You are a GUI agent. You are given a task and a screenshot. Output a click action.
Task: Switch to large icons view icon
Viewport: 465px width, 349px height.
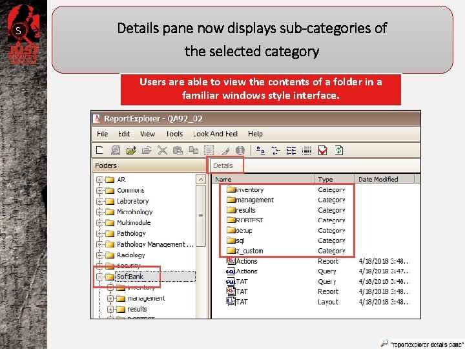coord(260,151)
